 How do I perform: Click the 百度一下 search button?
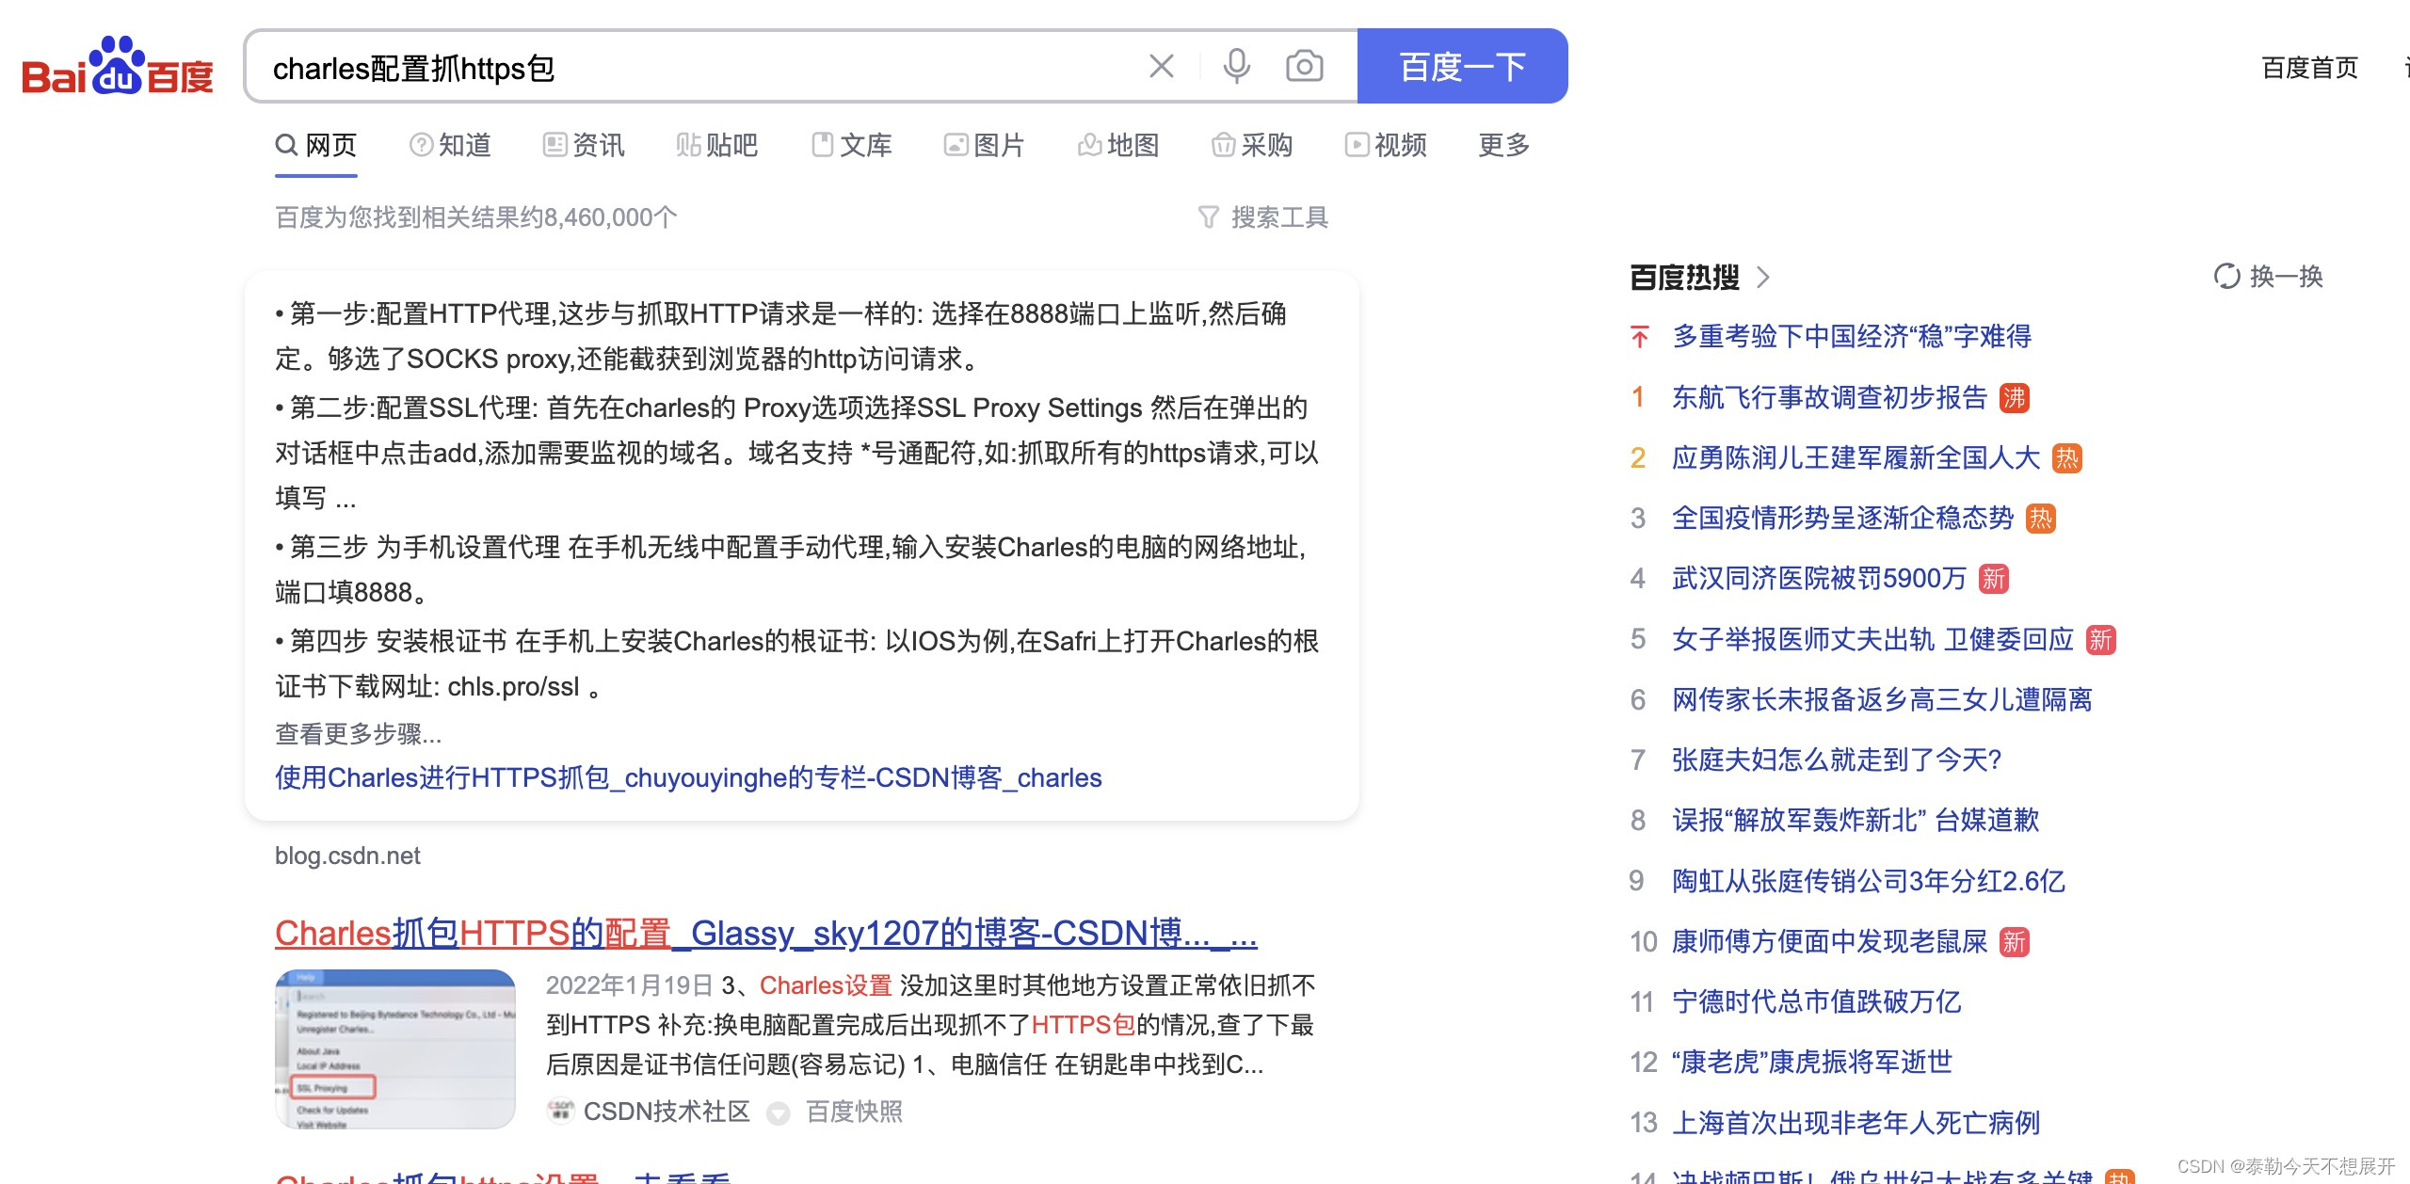click(1460, 66)
